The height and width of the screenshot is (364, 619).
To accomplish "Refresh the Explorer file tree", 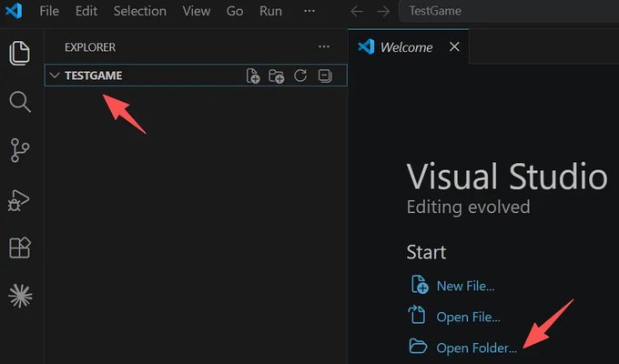I will (x=300, y=76).
